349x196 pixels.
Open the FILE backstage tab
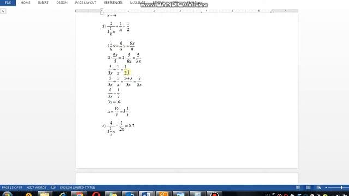[x=8, y=3]
